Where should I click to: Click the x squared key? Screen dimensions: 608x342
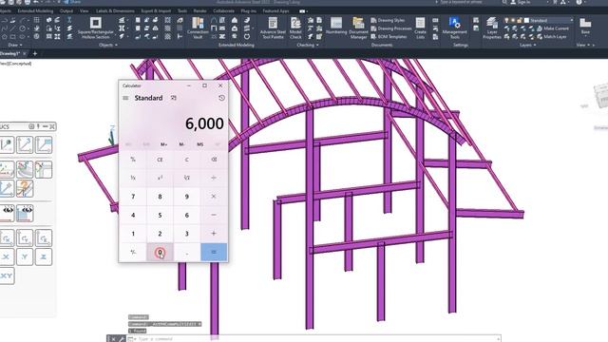click(160, 178)
